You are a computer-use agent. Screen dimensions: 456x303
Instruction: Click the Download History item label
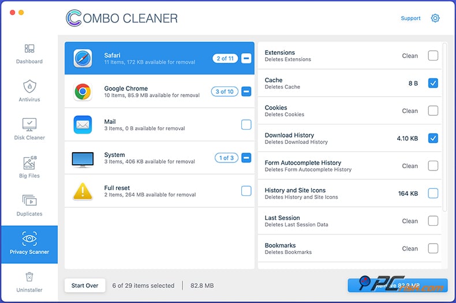(289, 135)
